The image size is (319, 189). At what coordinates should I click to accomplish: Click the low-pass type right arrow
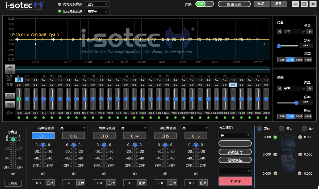pyautogui.click(x=310, y=88)
